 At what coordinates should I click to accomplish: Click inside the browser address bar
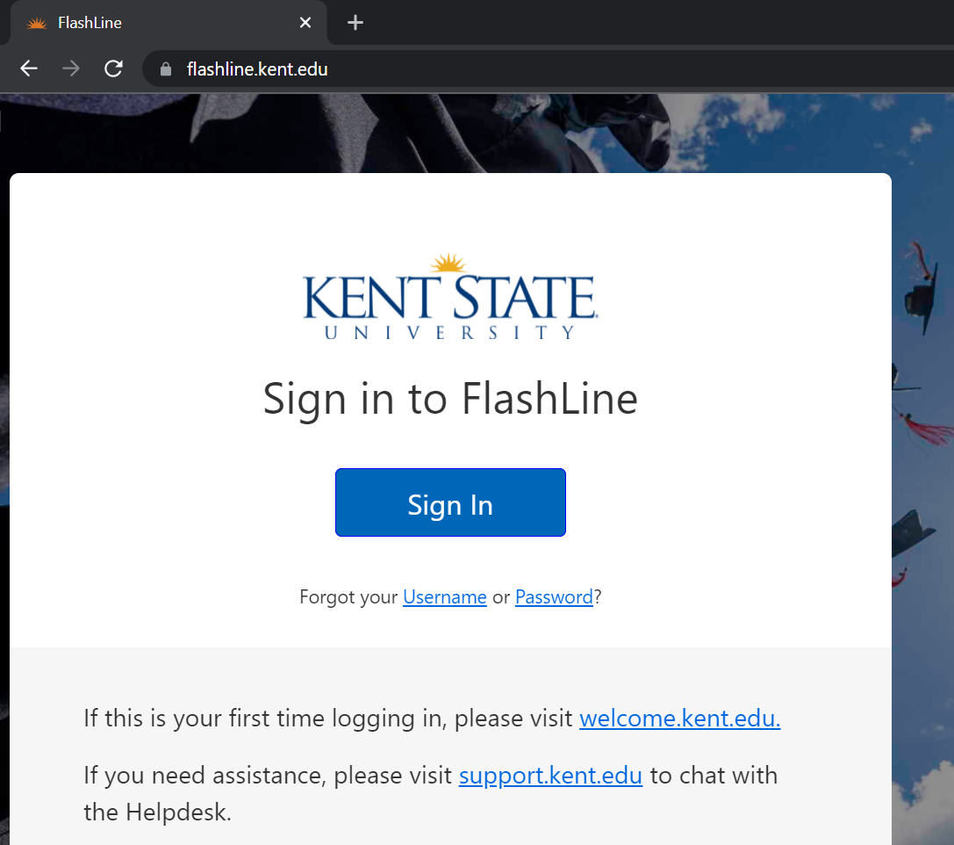point(439,69)
